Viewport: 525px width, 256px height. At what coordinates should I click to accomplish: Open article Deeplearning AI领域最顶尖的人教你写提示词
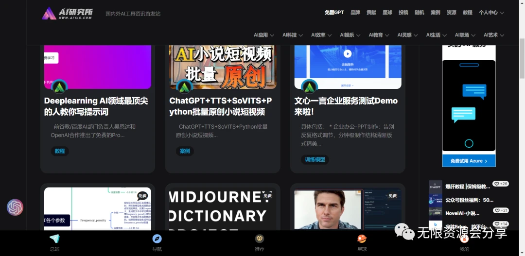click(96, 106)
